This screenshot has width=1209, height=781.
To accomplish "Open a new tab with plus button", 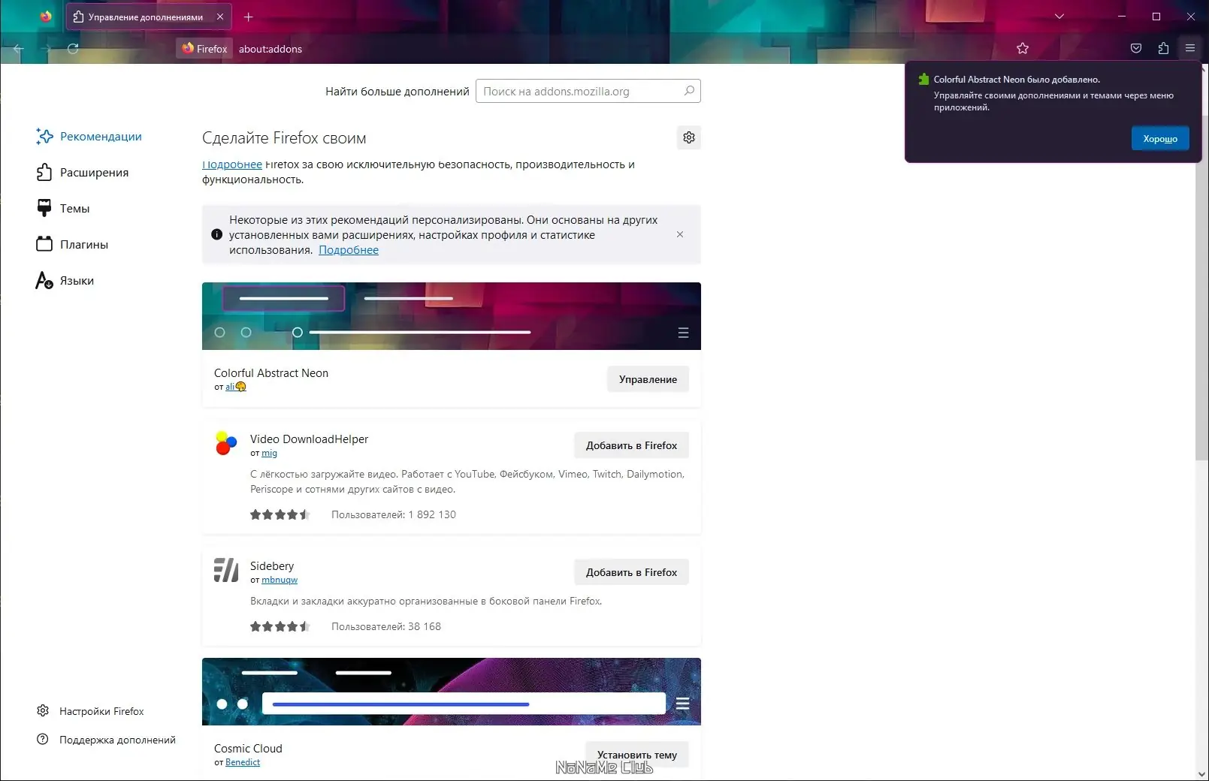I will click(249, 17).
